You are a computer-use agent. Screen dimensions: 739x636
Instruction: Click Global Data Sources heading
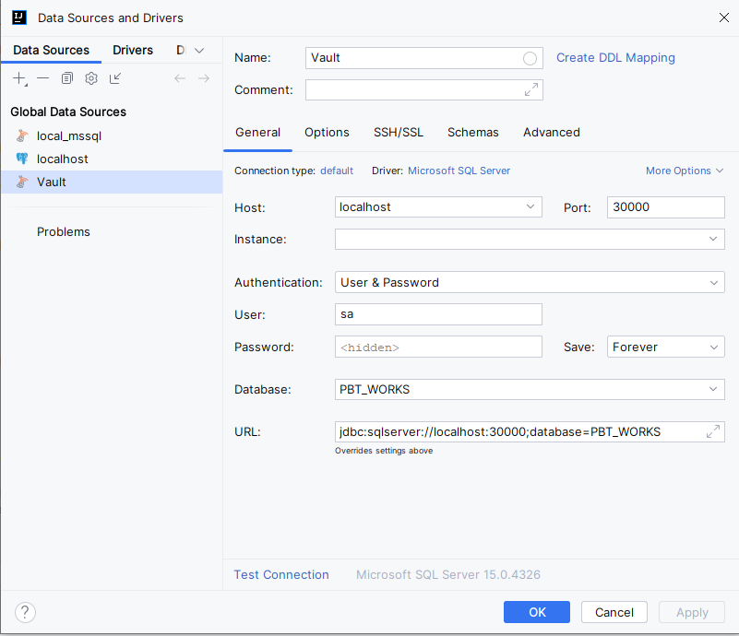click(x=68, y=112)
